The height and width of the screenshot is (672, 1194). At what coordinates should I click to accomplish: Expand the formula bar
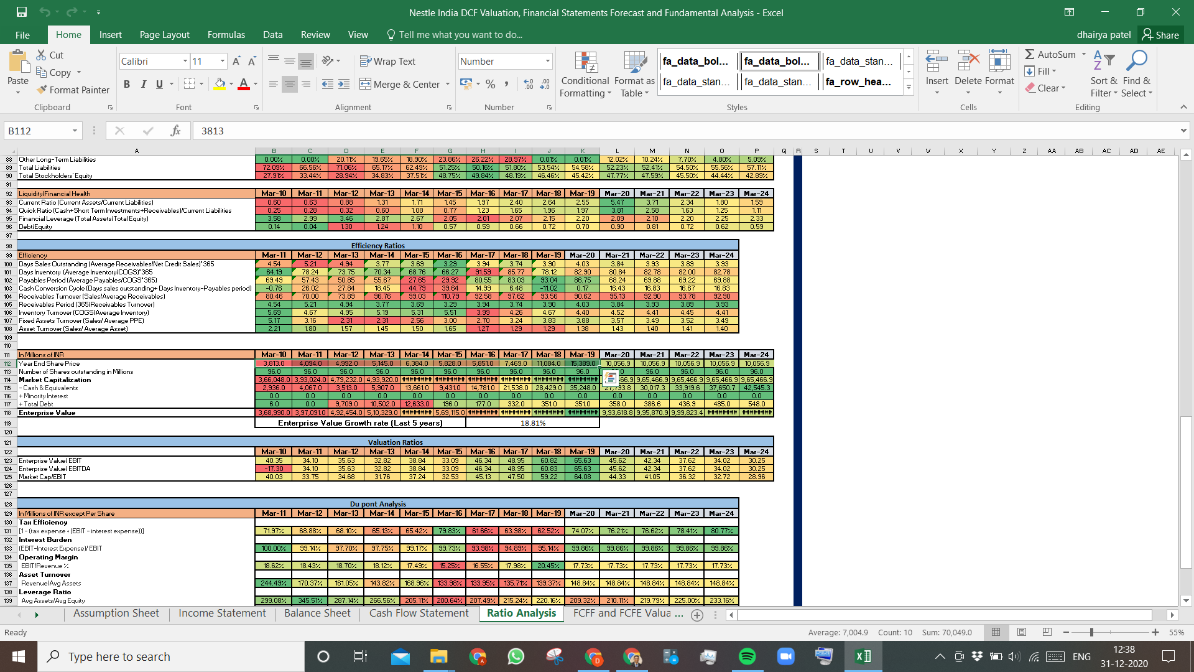(x=1183, y=131)
